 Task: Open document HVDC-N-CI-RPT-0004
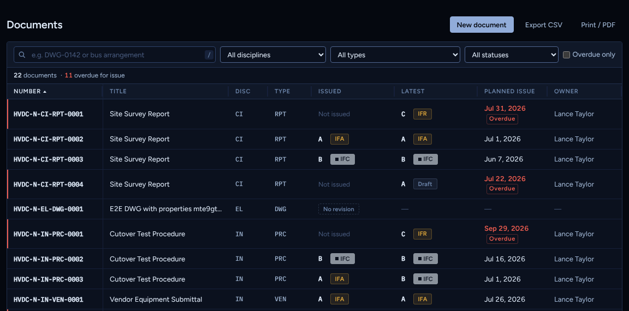[48, 184]
